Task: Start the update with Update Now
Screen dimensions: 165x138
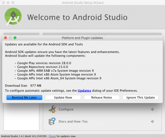Action: [63, 97]
